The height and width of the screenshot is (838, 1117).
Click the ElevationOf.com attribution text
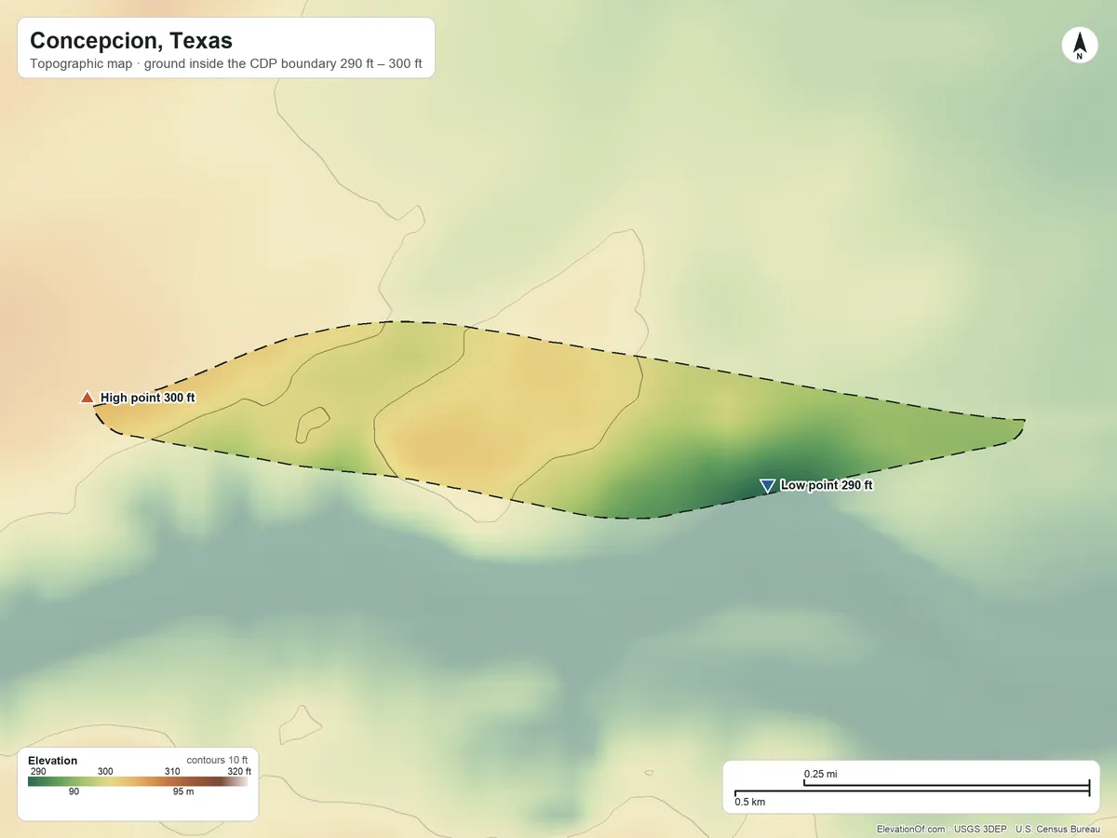click(911, 829)
